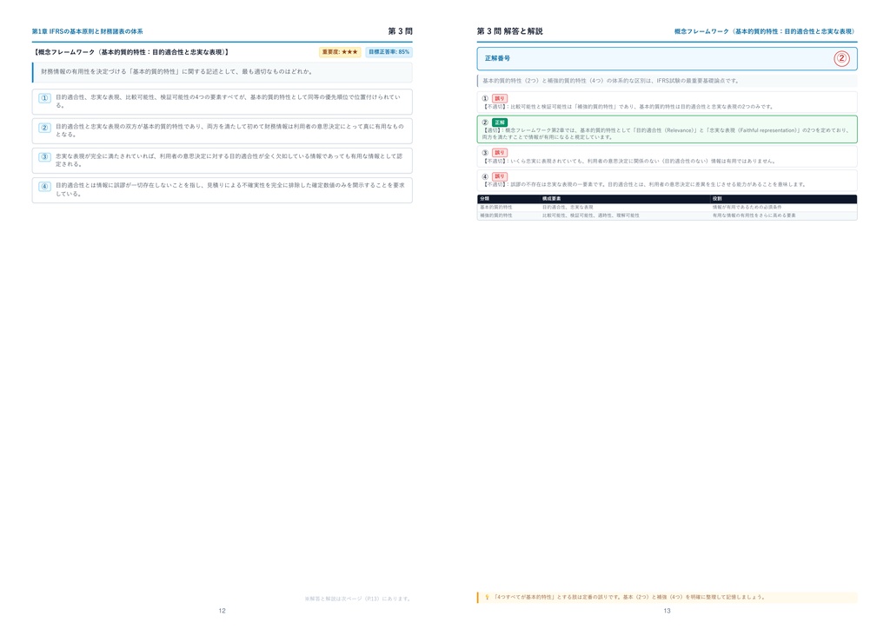
Task: Click explanation ① text beginning 【不適切】:比較可能性
Action: (x=628, y=107)
